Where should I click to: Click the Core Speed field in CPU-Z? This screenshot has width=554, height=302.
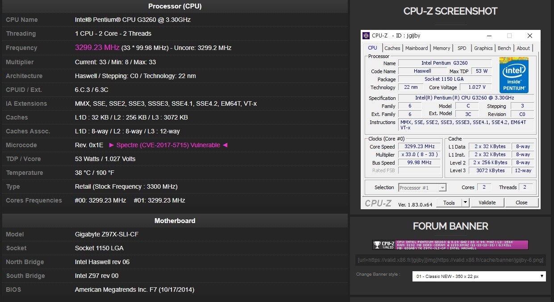tap(419, 146)
